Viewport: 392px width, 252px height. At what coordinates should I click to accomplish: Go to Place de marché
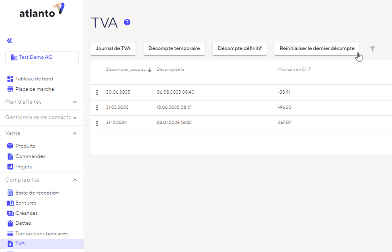[x=34, y=89]
